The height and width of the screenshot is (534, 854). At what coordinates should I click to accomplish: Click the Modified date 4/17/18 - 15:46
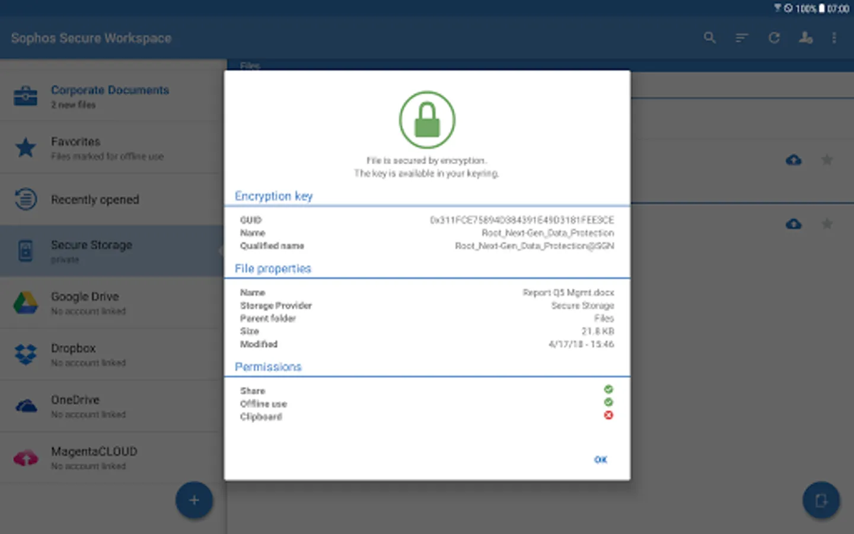581,344
